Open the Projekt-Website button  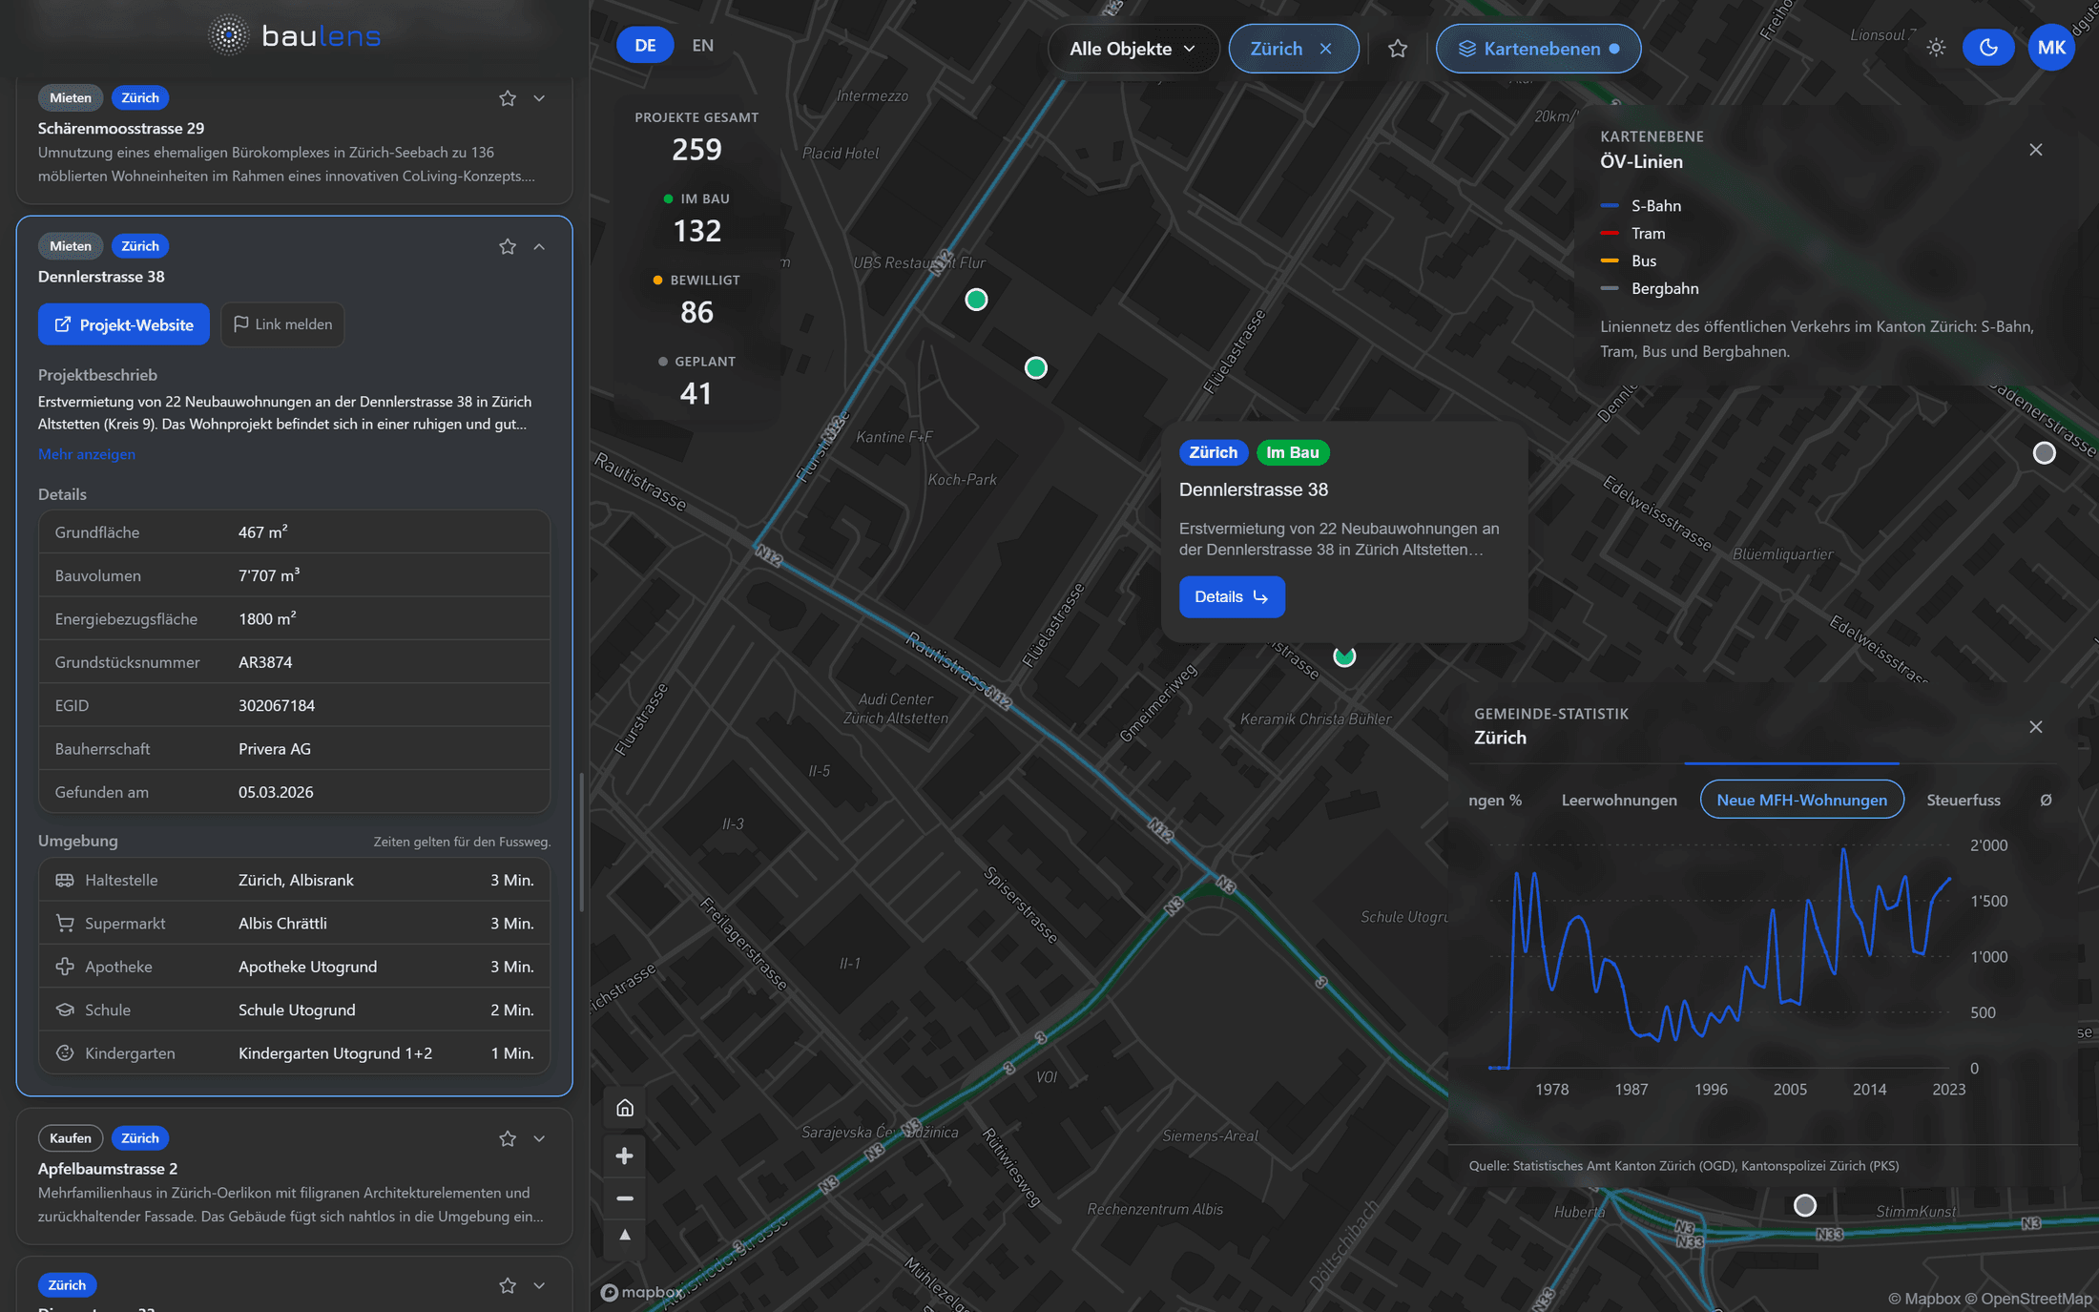click(124, 324)
